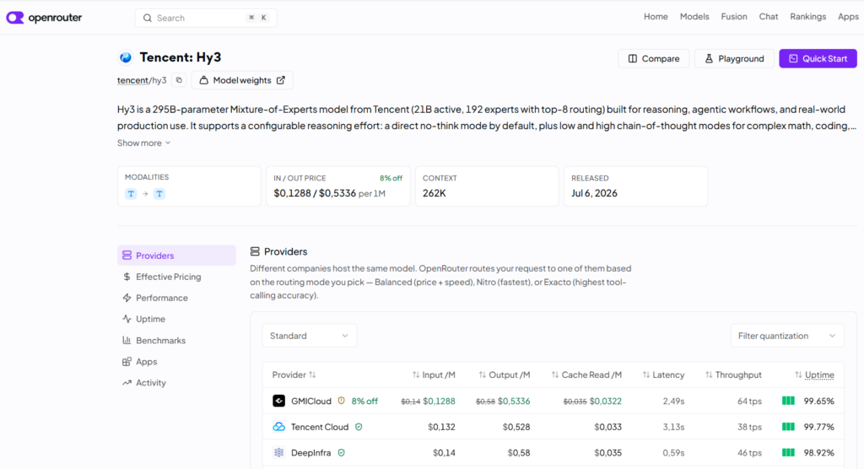Click GMICloud provider logo icon

click(278, 401)
